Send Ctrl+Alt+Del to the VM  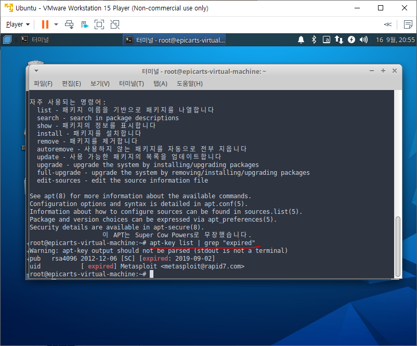pyautogui.click(x=69, y=24)
